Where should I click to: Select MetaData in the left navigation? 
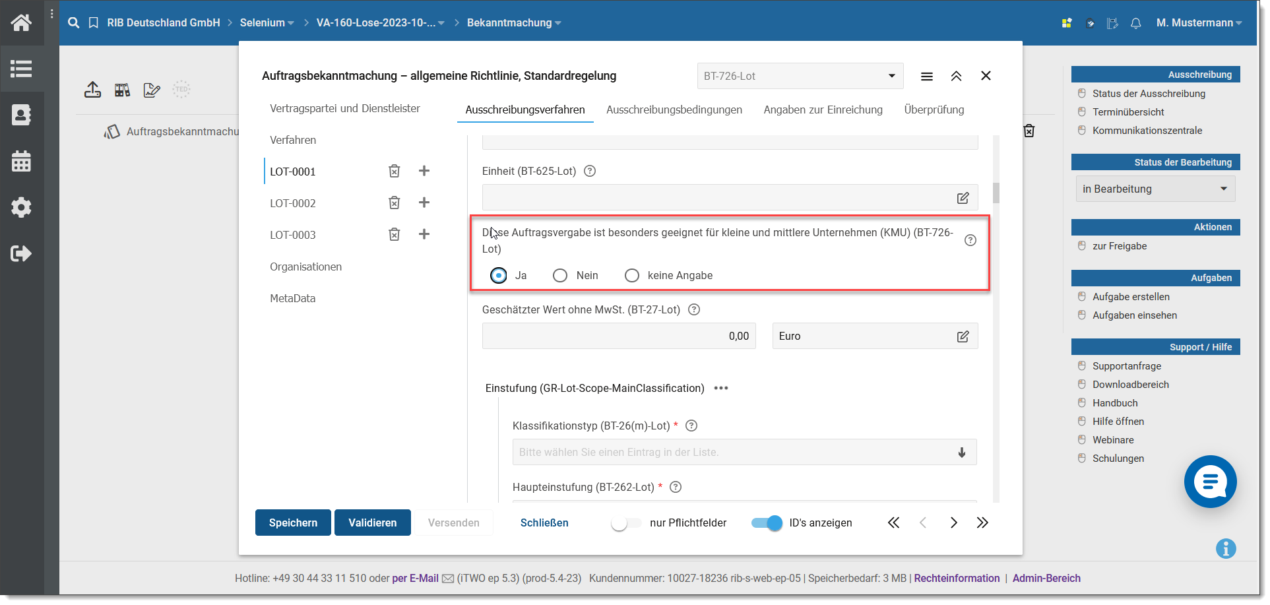293,298
